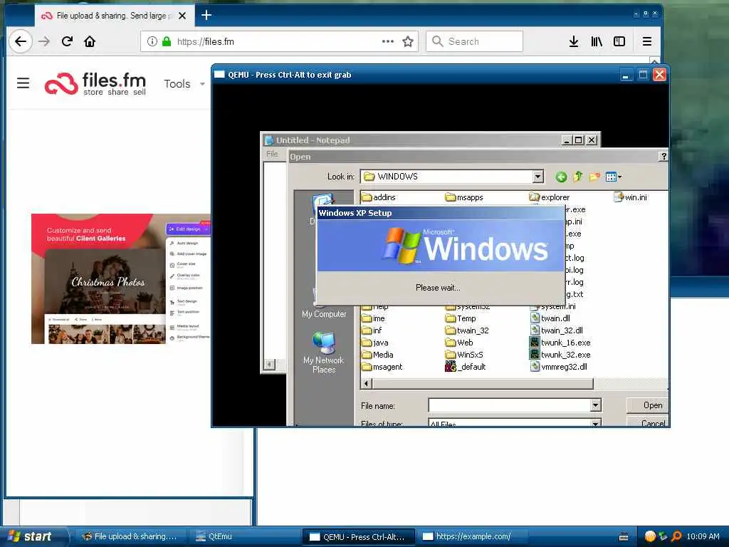Select the twain_32.dll file
The width and height of the screenshot is (729, 547).
coord(556,330)
